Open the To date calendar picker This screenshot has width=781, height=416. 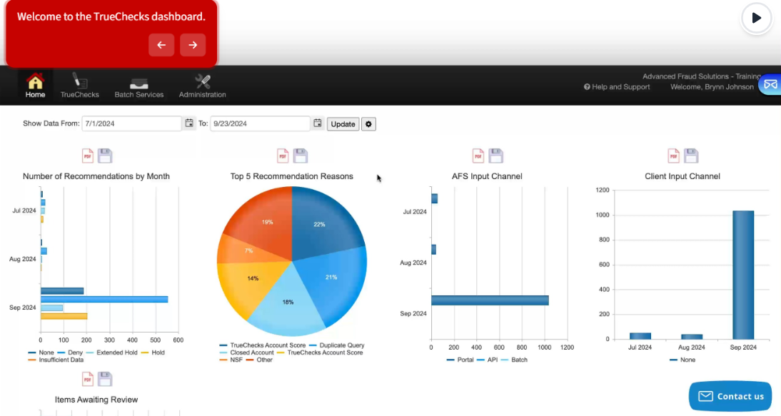point(318,123)
